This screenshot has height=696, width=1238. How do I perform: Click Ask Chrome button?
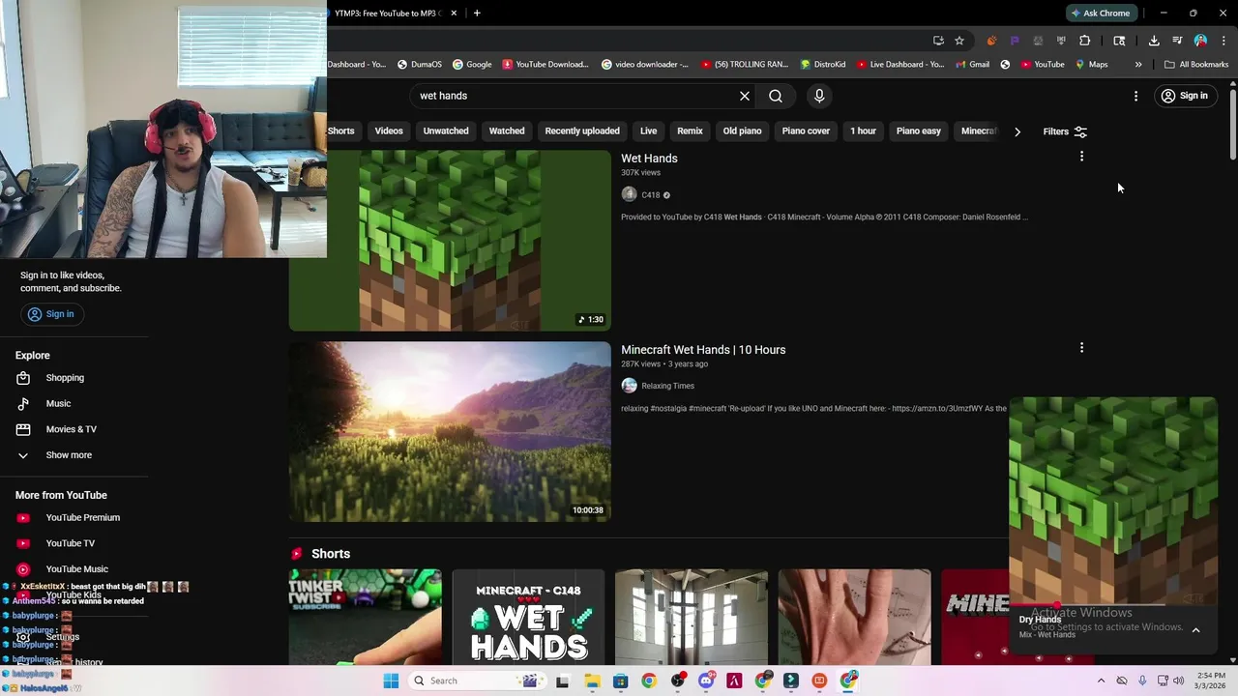pyautogui.click(x=1100, y=13)
